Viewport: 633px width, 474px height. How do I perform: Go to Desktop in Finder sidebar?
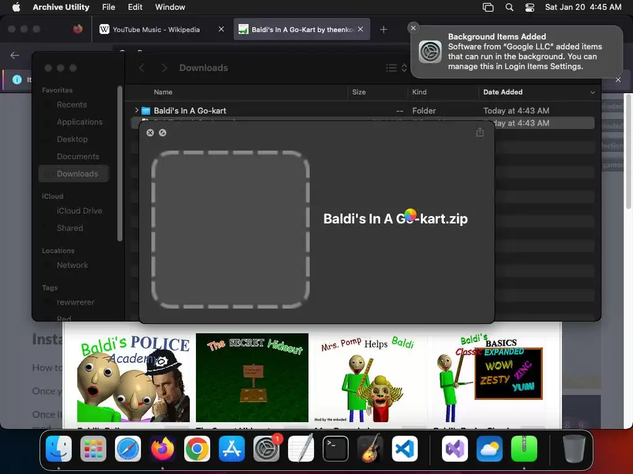(x=72, y=139)
